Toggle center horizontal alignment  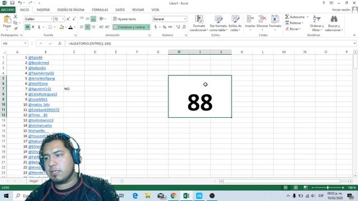pos(87,27)
